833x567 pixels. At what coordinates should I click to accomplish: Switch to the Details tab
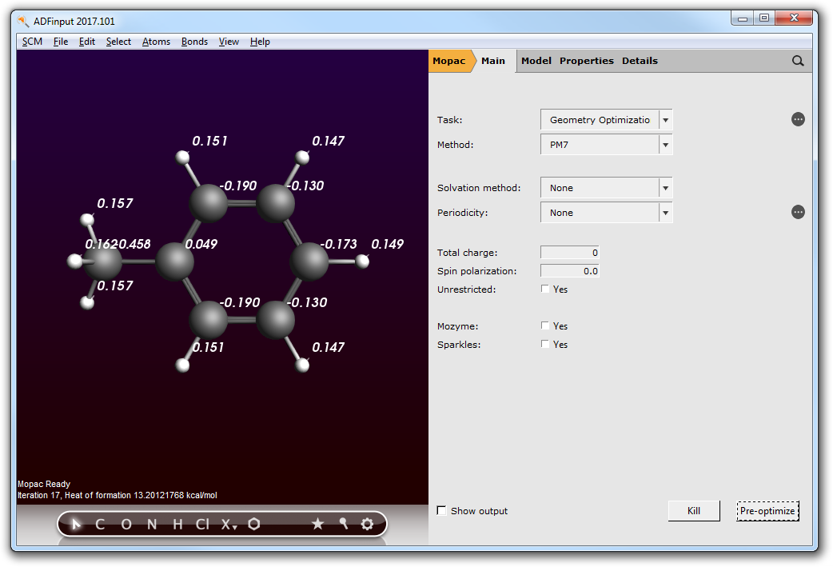[x=640, y=61]
